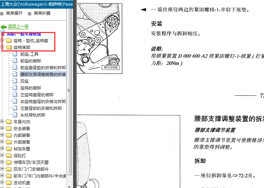264x188 pixels.
Task: Open 左靠背锁的安装和拆卸 page
Action: point(41,108)
